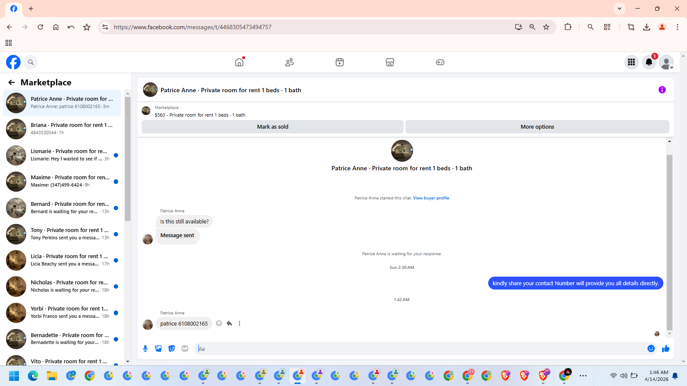Click the listing thumbnail in chat header
Viewport: 687px width, 386px height.
coord(150,90)
